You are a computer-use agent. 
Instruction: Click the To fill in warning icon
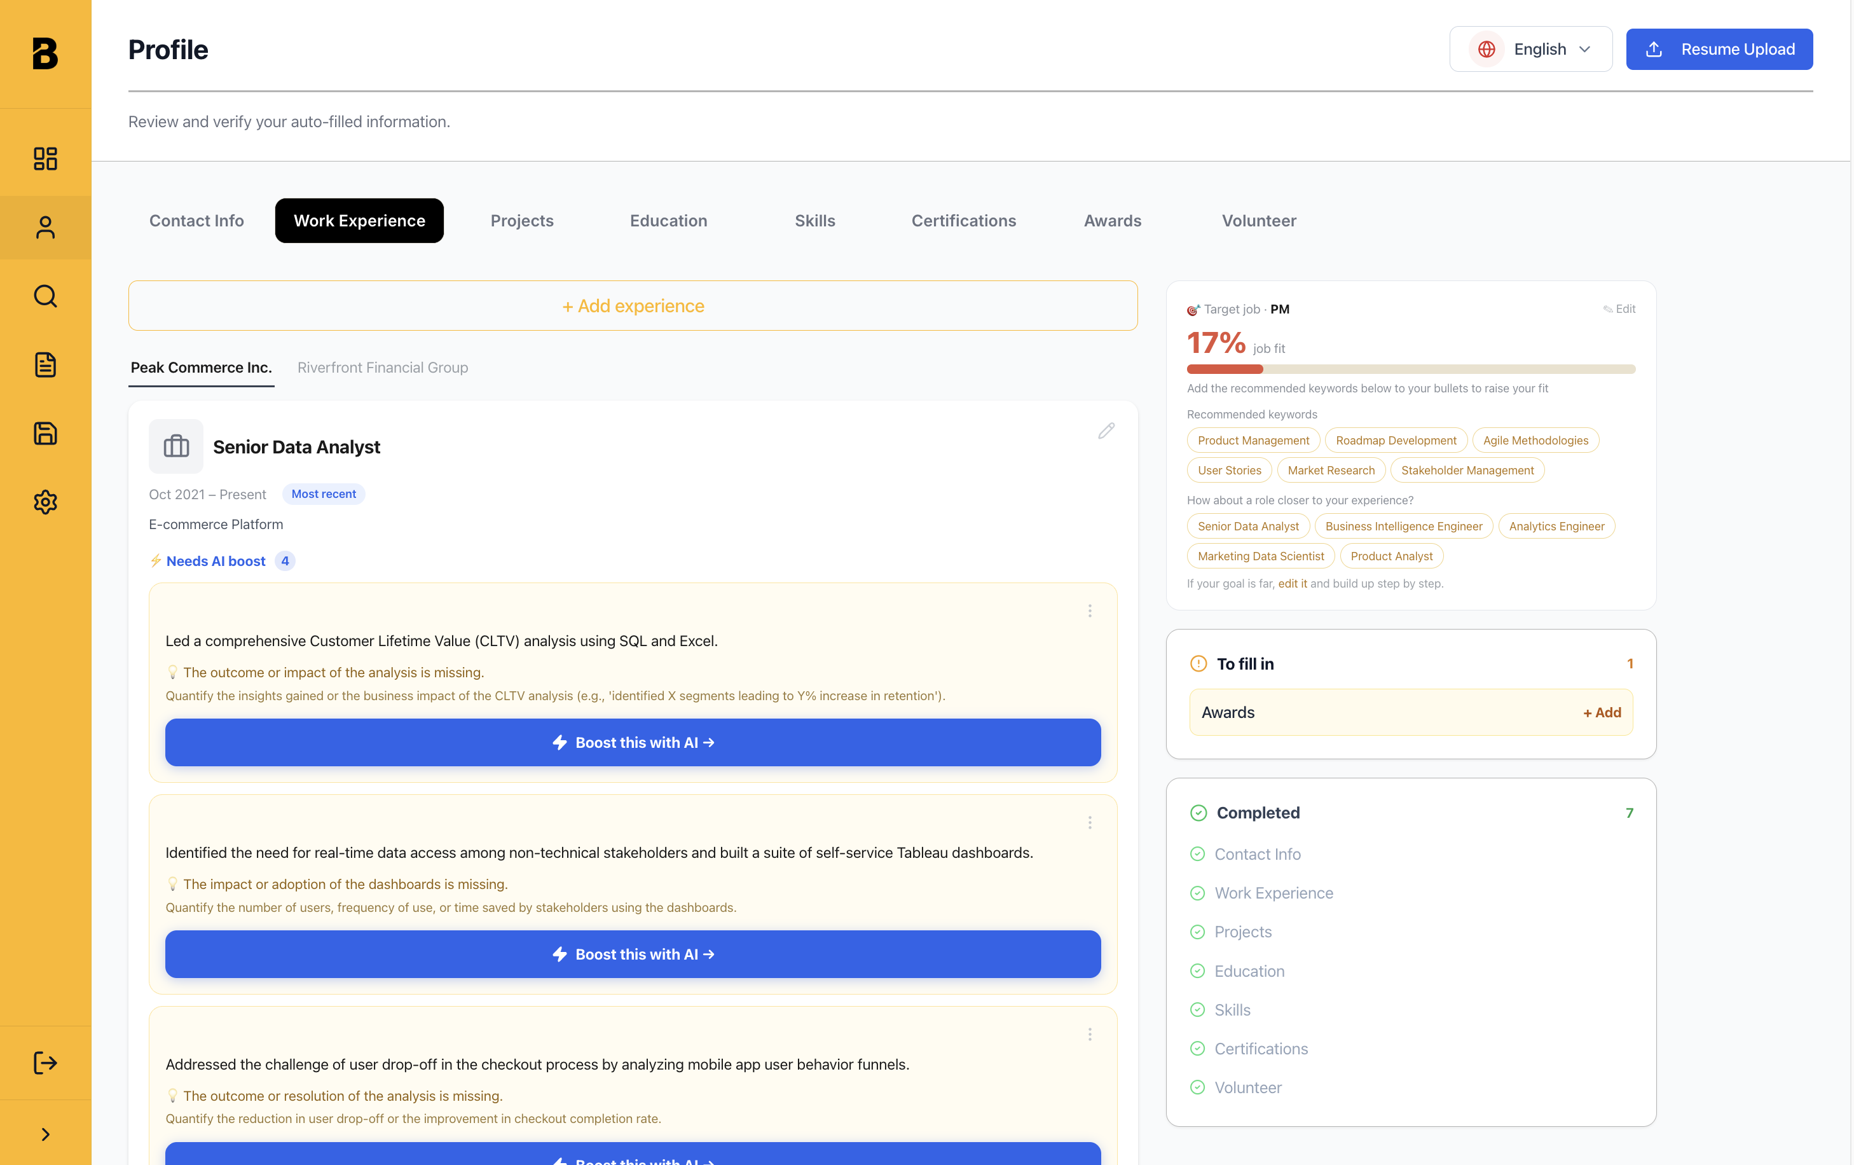click(1198, 664)
